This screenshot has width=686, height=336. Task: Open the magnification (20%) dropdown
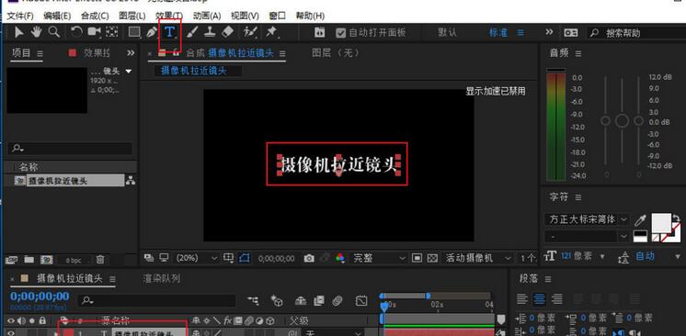click(x=196, y=258)
